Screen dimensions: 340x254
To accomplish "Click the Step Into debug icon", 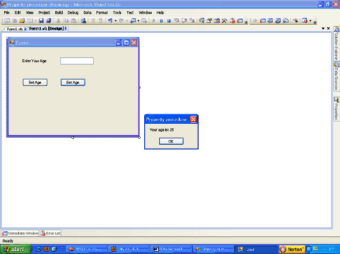I will coord(177,21).
